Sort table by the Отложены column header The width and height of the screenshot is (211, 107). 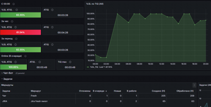click(x=85, y=91)
